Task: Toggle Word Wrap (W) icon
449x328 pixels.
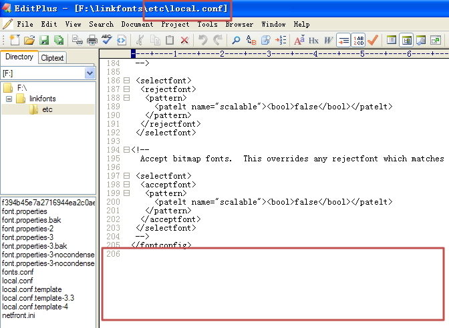Action: [x=329, y=40]
